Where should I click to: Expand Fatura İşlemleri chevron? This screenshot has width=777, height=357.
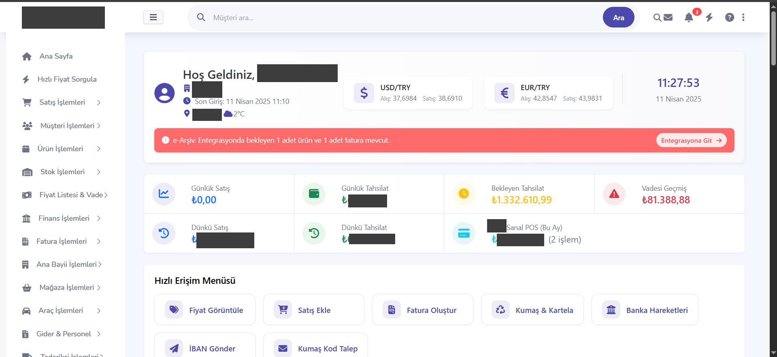click(x=99, y=241)
